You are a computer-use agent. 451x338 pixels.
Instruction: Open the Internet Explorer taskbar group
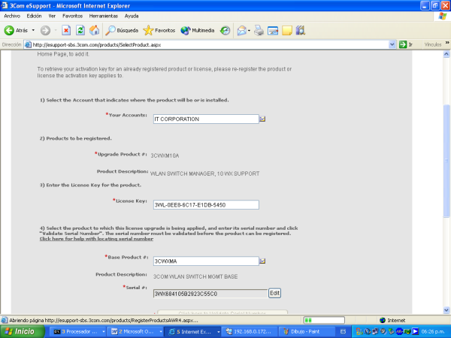(192, 332)
